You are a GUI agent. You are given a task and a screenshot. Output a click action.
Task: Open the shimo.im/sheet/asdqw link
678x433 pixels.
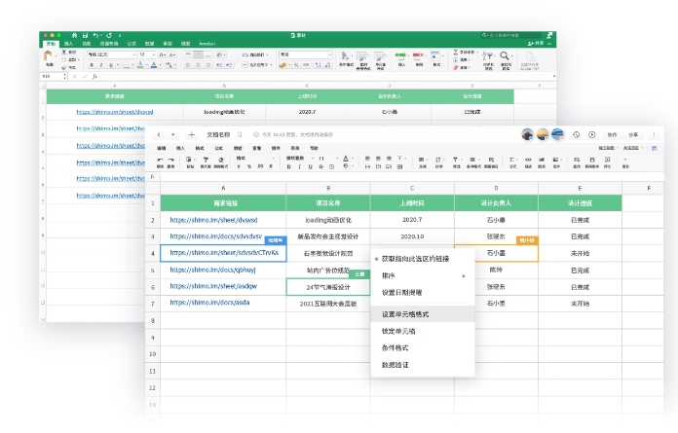[x=213, y=286]
